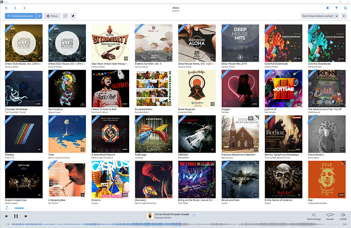
Task: Click the 'Carptree' artist name under Sublimago
Action: [139, 158]
